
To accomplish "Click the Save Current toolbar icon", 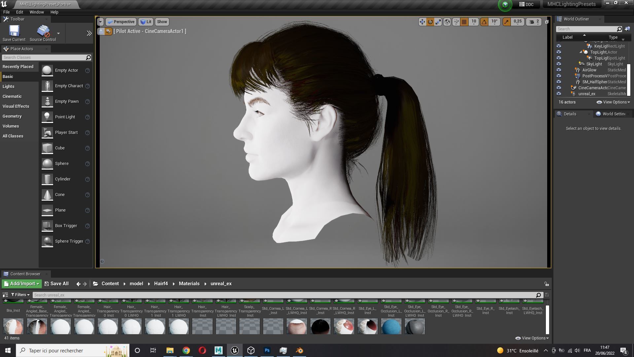I will click(x=14, y=33).
